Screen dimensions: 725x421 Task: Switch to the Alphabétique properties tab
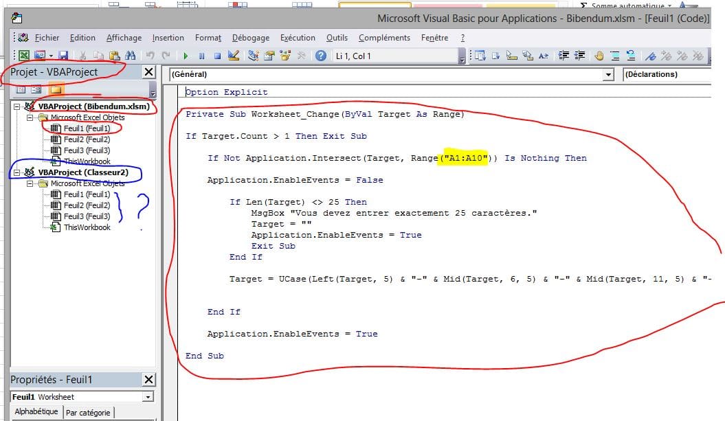[36, 412]
